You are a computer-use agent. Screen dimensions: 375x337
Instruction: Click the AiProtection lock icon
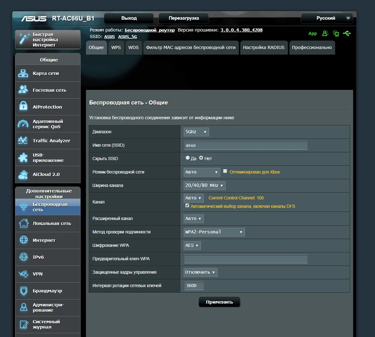tap(23, 106)
